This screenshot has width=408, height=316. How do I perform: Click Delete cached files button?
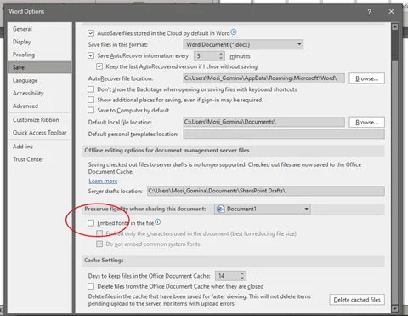pos(357,300)
